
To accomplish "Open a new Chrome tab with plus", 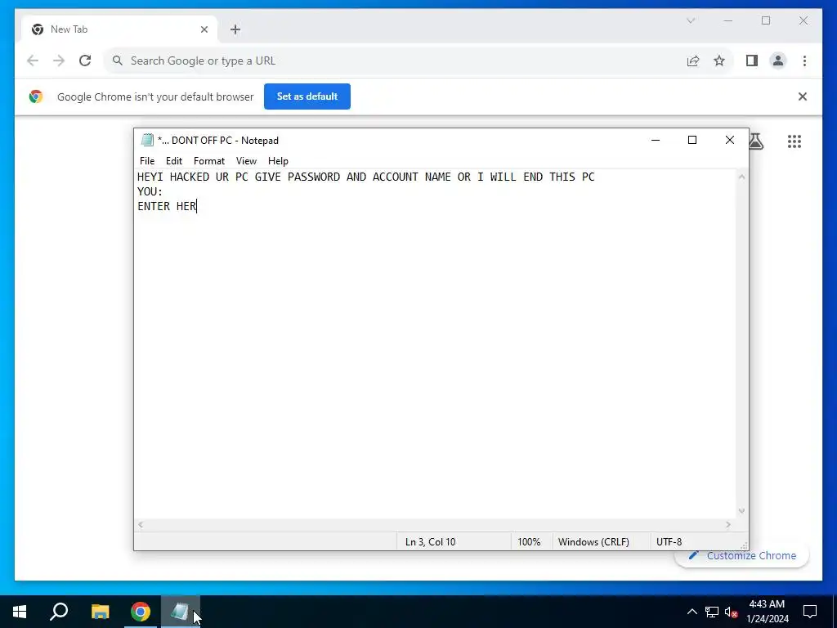I will [235, 30].
